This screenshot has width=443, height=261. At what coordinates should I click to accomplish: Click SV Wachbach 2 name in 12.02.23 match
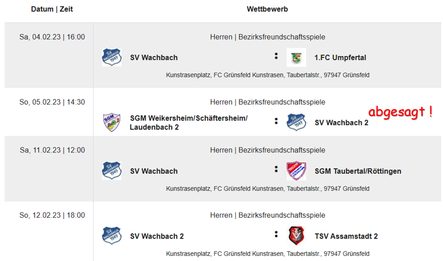(x=157, y=236)
